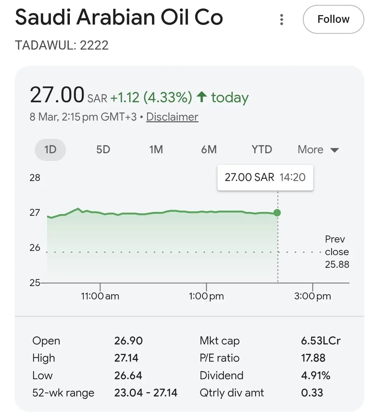Open the three-dot more options menu

[281, 20]
